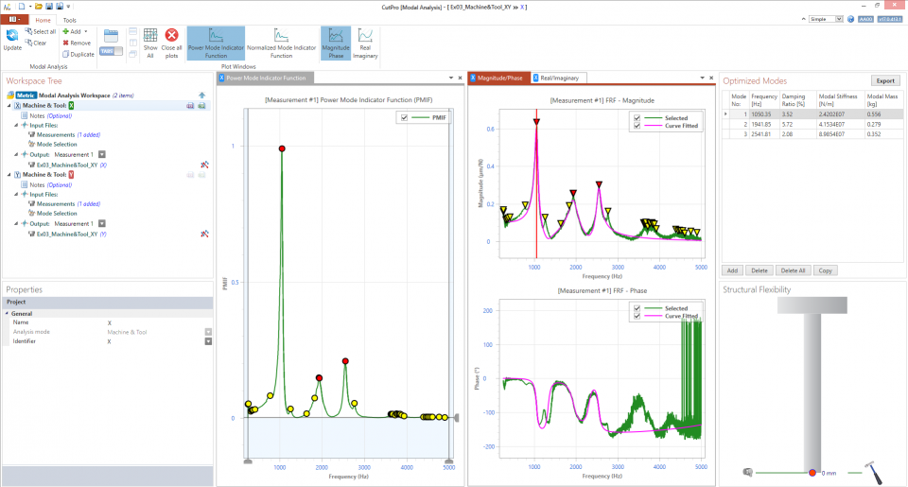The width and height of the screenshot is (908, 487).
Task: Collapse the Machine & Tool Y tree node
Action: coord(9,174)
